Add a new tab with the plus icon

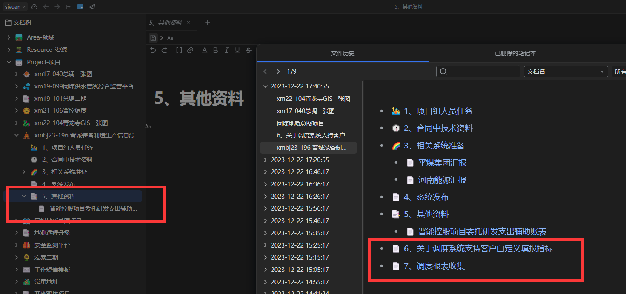point(208,23)
